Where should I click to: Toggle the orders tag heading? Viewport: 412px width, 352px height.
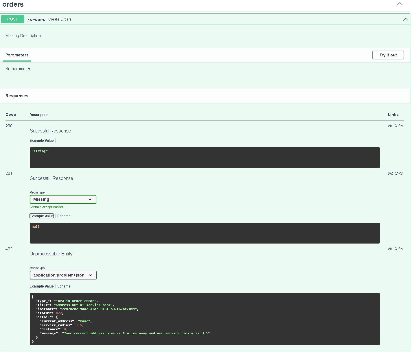click(13, 4)
